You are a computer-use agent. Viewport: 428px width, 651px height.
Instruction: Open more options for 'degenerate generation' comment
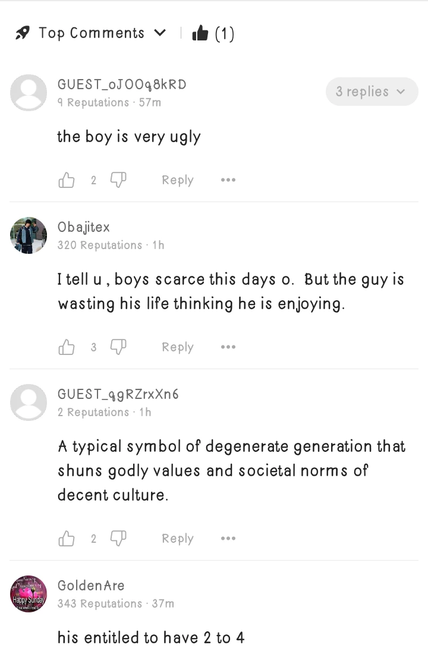click(x=228, y=539)
